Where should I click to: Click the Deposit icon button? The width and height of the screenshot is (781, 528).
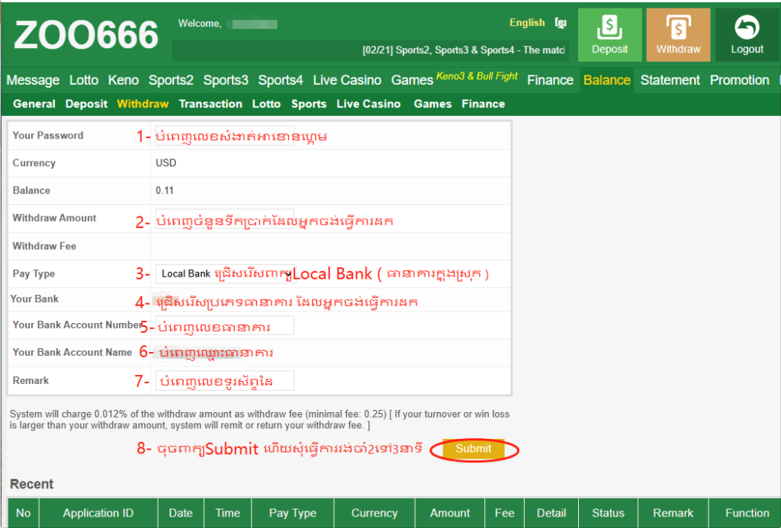click(x=609, y=35)
